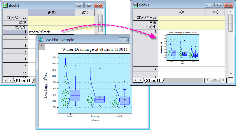
Task: Click previous sheet arrow in left Book1
Action: (6, 81)
